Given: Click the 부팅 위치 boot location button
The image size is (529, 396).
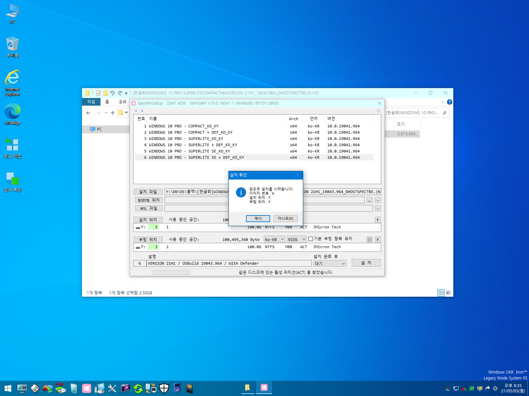Looking at the screenshot, I should coord(148,240).
